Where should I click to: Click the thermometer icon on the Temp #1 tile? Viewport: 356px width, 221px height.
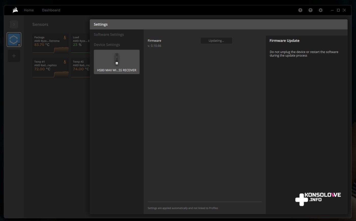tap(65, 62)
